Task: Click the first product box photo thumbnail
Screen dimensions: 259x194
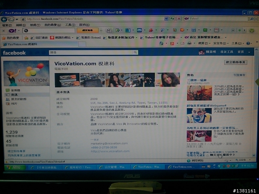Action: (67, 80)
